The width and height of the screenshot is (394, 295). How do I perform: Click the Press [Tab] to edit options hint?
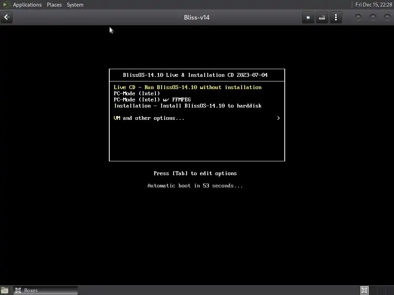pyautogui.click(x=195, y=173)
